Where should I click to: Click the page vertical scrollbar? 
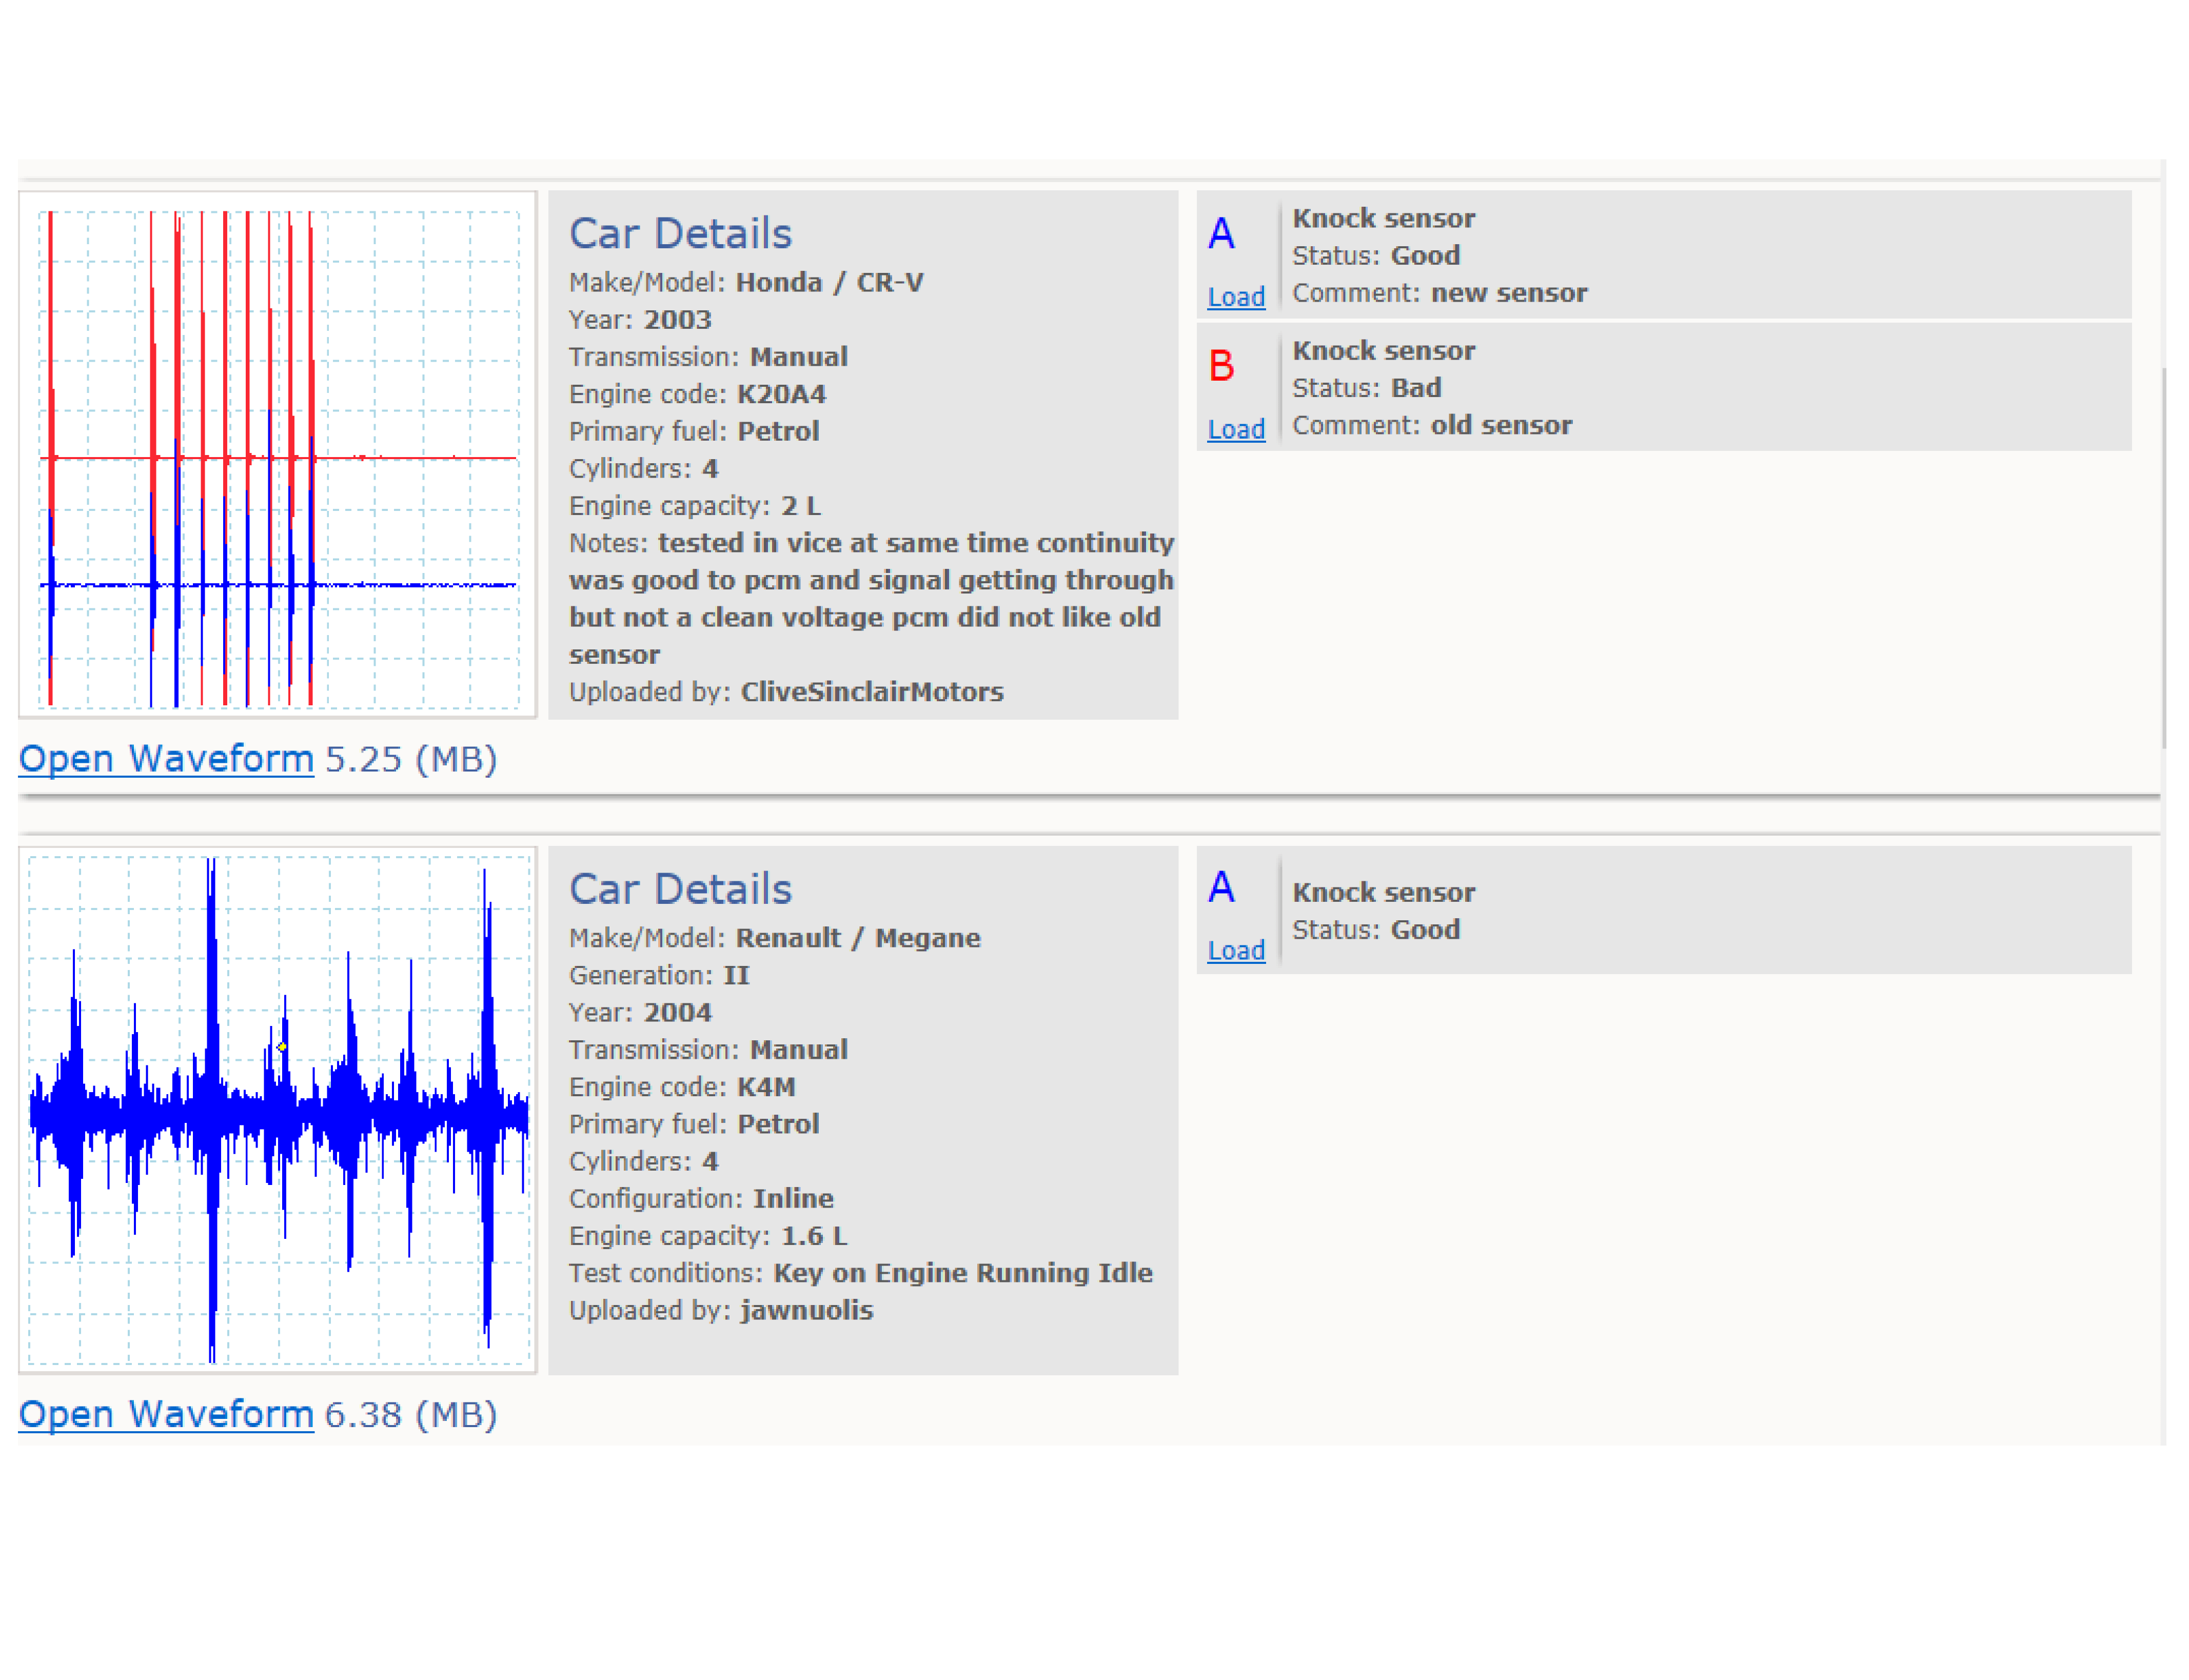click(2164, 557)
